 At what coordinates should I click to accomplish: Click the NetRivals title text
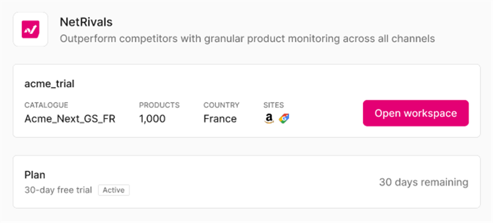(86, 22)
